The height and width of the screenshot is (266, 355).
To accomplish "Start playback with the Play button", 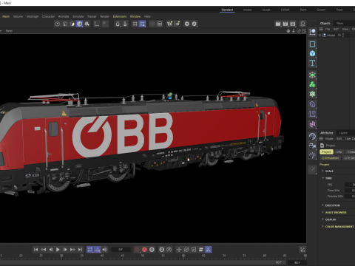I will (58, 250).
